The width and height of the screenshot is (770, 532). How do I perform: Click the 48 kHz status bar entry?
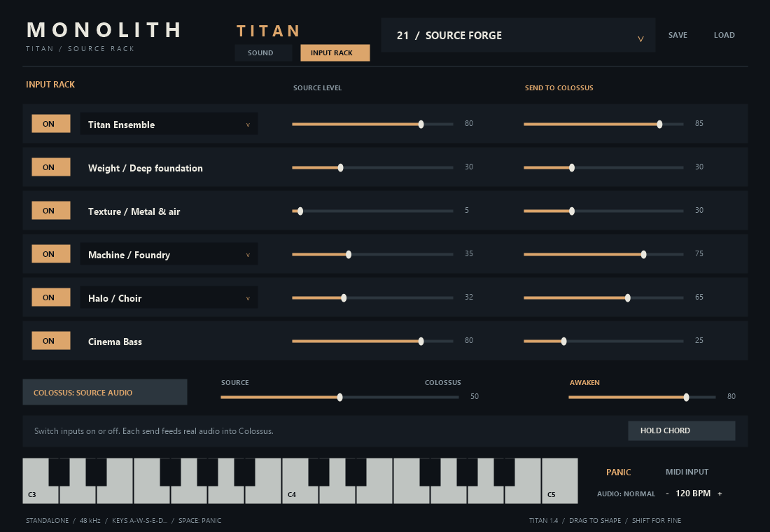click(90, 520)
